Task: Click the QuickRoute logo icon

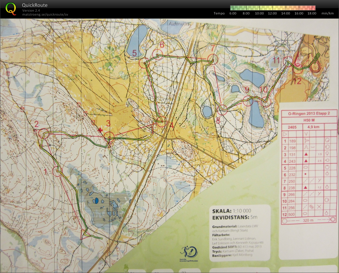Action: 11,8
